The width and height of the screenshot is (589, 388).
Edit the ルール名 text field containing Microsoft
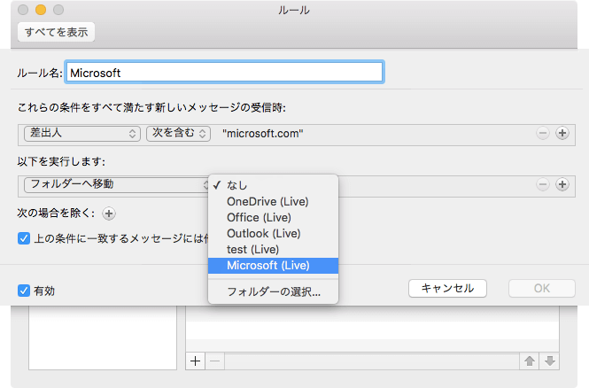(224, 72)
